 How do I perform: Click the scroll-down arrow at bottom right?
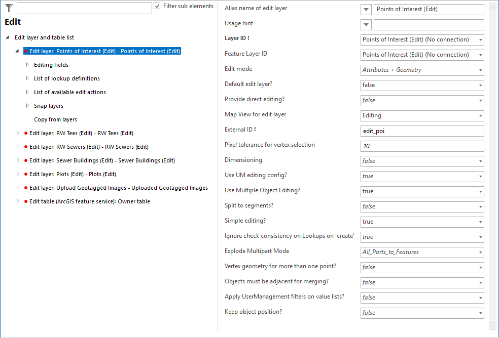coord(492,326)
